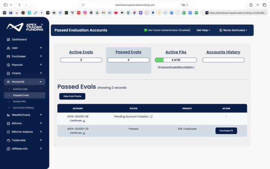Image resolution: width=270 pixels, height=169 pixels.
Task: Click the Safari address bar URL
Action: (x=135, y=5)
